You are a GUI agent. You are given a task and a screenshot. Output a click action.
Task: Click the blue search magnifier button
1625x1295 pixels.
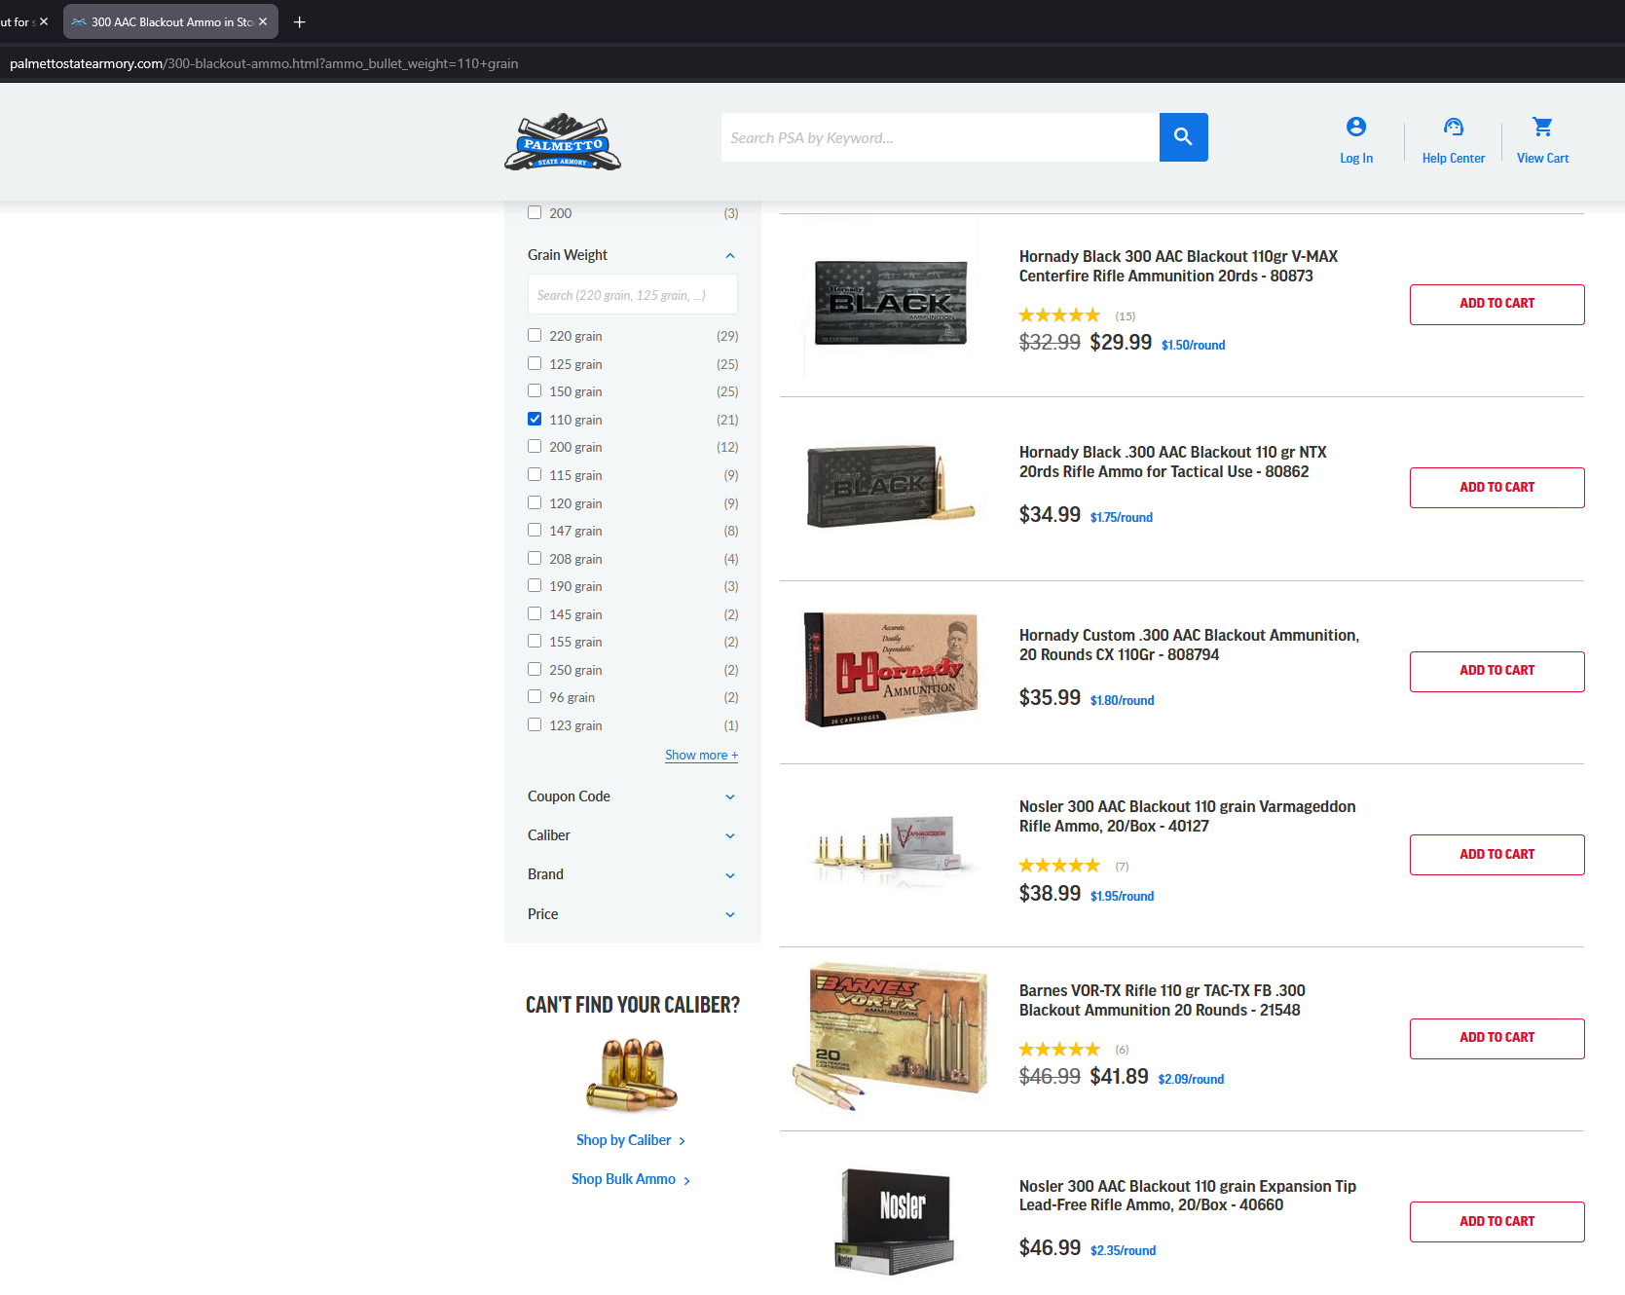1183,137
